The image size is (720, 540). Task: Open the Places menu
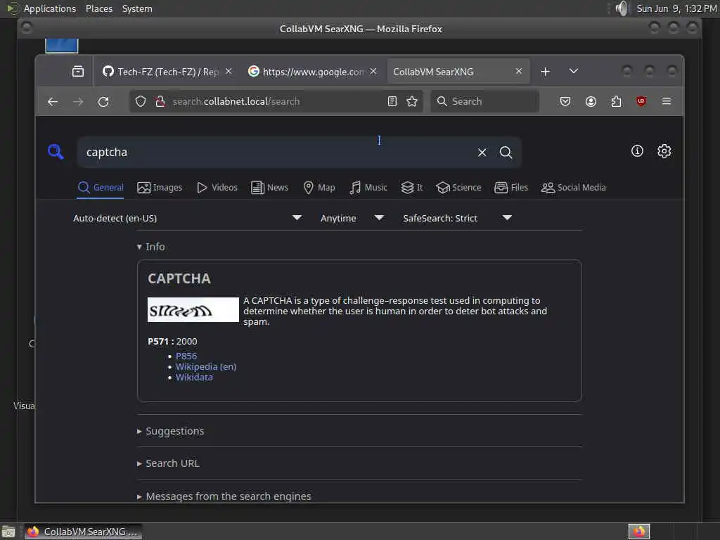pos(98,8)
